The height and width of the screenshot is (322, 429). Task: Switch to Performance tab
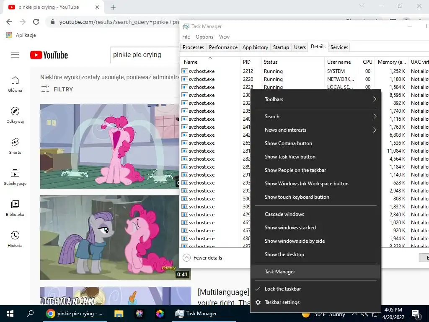(223, 47)
